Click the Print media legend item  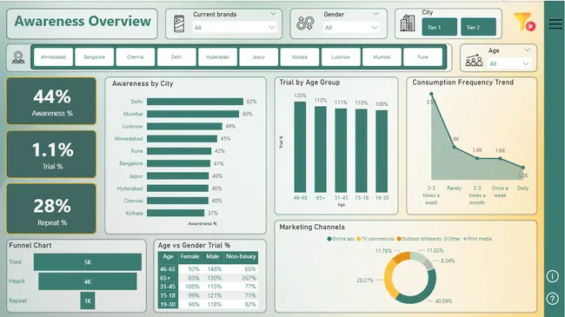click(x=477, y=239)
